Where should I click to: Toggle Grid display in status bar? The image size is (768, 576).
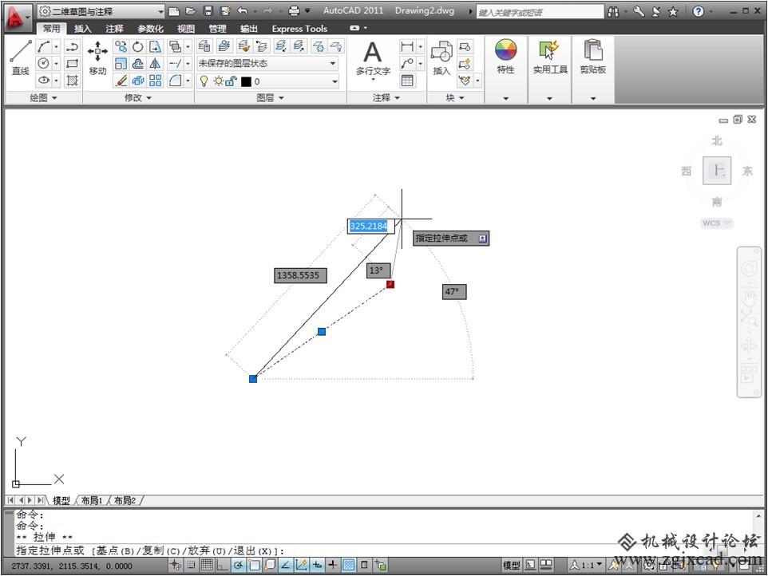pyautogui.click(x=207, y=565)
